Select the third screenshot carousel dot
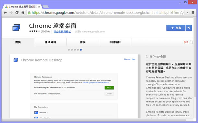198x123 pixels. tap(75, 50)
